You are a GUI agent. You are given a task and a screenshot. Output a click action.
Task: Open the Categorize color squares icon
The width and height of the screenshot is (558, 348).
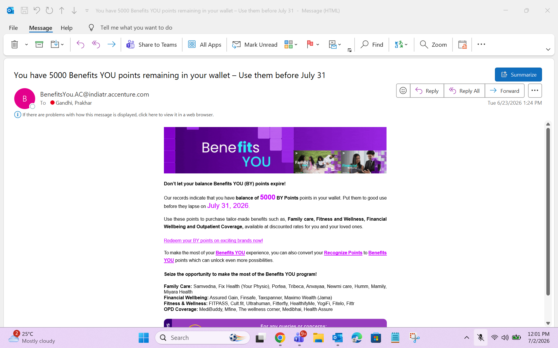289,44
